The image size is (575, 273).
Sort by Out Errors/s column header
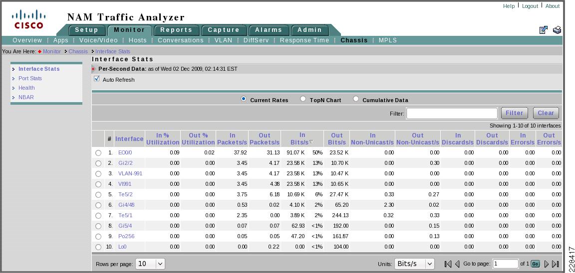coord(549,138)
